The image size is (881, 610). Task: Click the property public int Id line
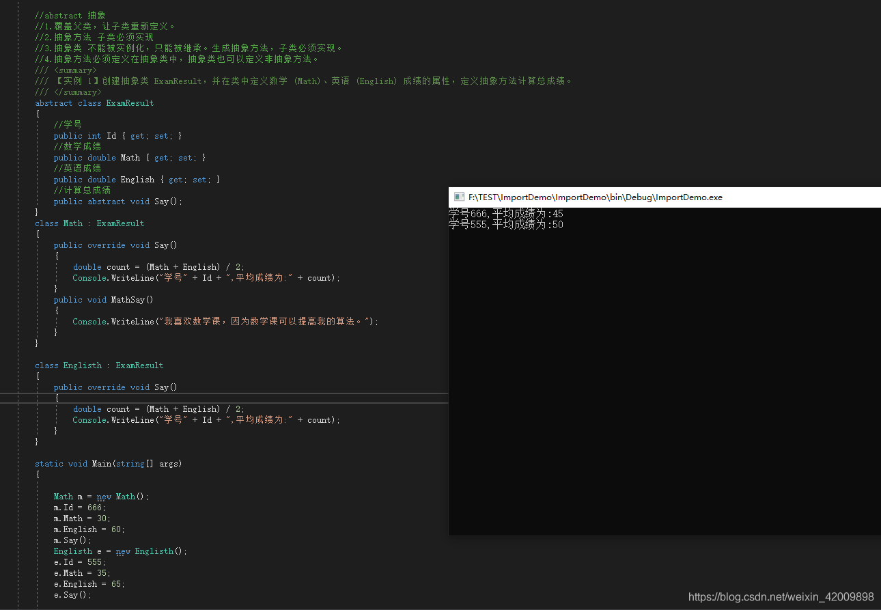tap(118, 135)
